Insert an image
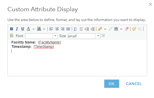The width and height of the screenshot is (154, 98). [116, 29]
